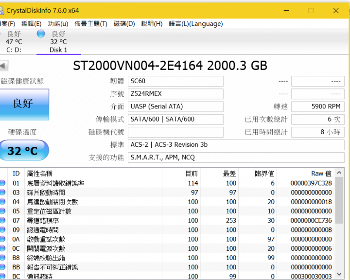Viewport: 350px width, 280px height.
Task: Select the 碟片啟動時間 row
Action: [167, 192]
